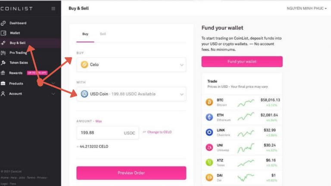331x186 pixels.
Task: Click the Change to CELO link
Action: 159,132
